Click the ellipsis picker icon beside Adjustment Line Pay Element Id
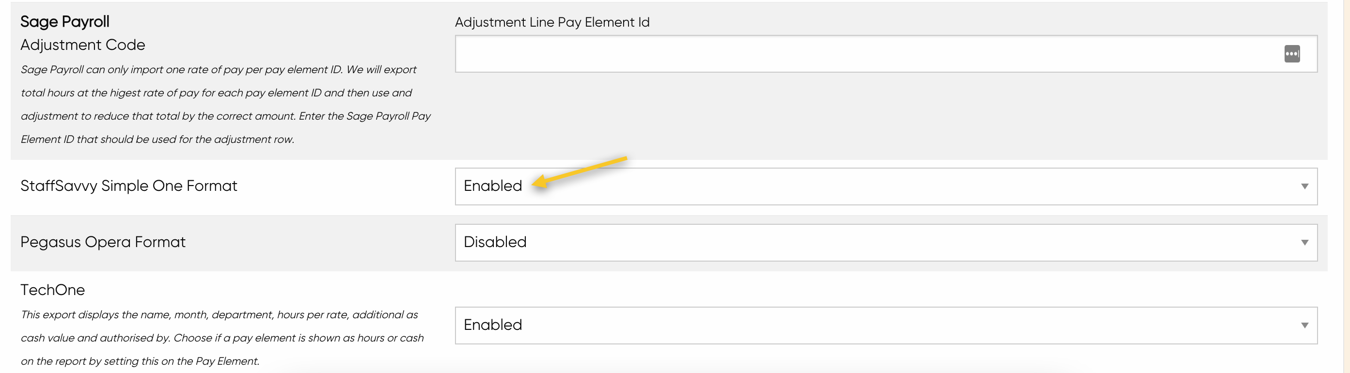Image resolution: width=1350 pixels, height=373 pixels. click(1292, 53)
